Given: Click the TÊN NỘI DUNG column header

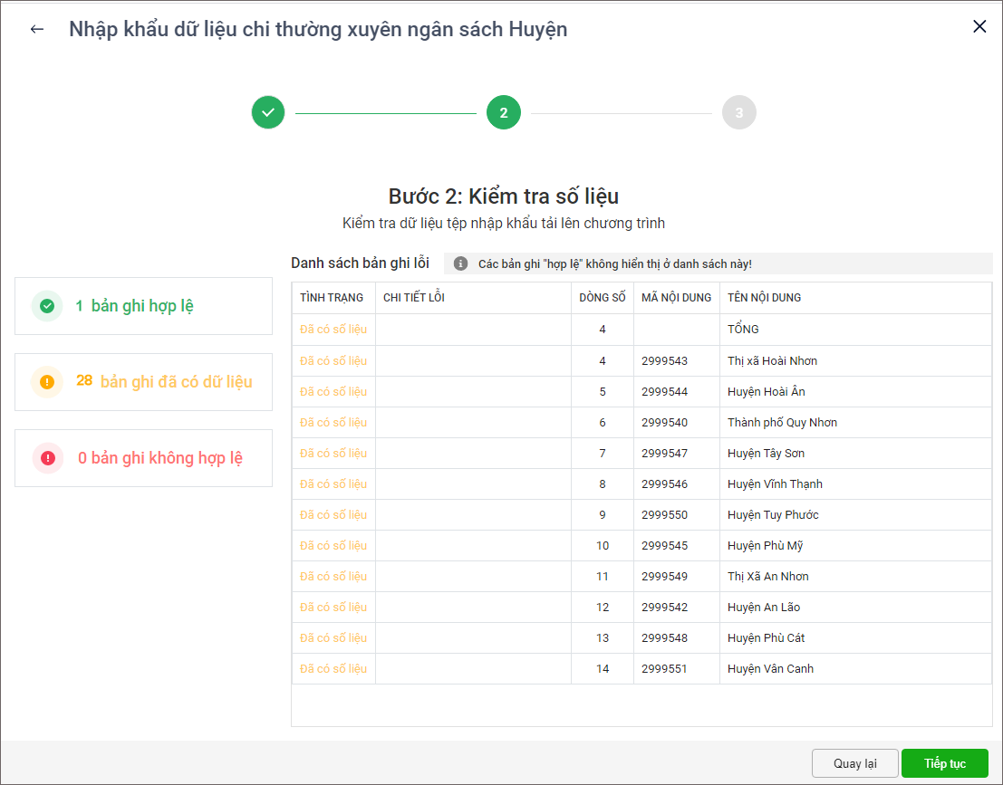Looking at the screenshot, I should coord(764,298).
